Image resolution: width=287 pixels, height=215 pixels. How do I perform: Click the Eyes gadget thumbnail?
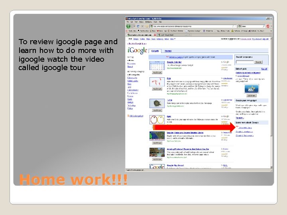157,120
